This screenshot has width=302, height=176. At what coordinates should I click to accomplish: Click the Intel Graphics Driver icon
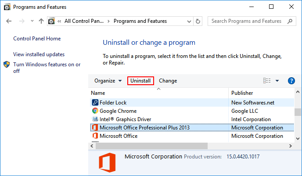click(95, 119)
